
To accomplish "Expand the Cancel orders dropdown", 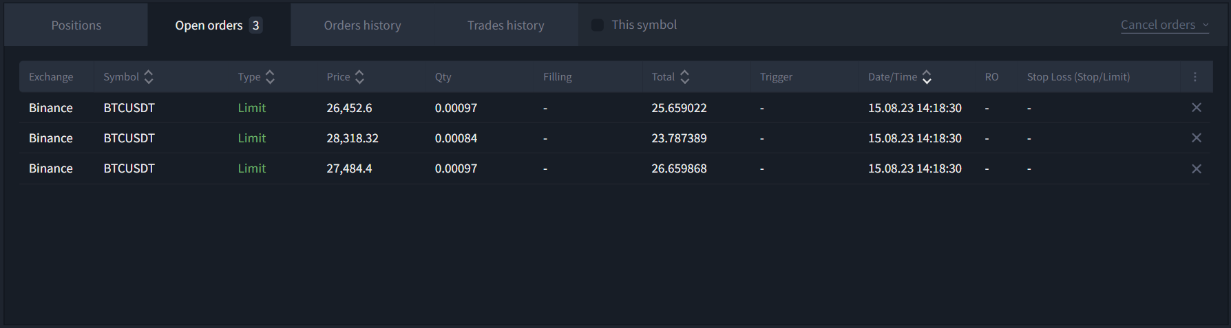I will tap(1165, 25).
